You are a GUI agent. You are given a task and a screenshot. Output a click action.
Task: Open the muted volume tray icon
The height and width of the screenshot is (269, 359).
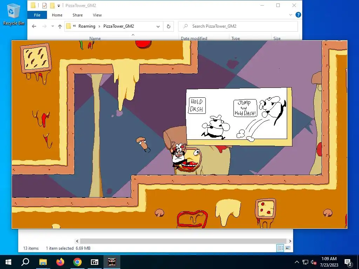pyautogui.click(x=313, y=262)
